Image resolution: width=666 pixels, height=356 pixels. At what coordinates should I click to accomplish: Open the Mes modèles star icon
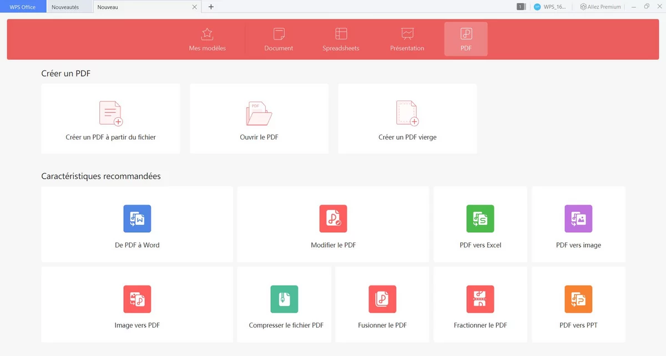[207, 33]
